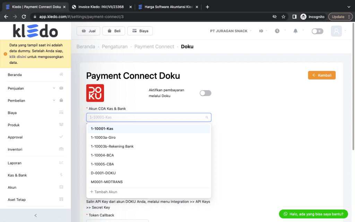Click the klik disini link
355x222 pixels.
(18, 57)
